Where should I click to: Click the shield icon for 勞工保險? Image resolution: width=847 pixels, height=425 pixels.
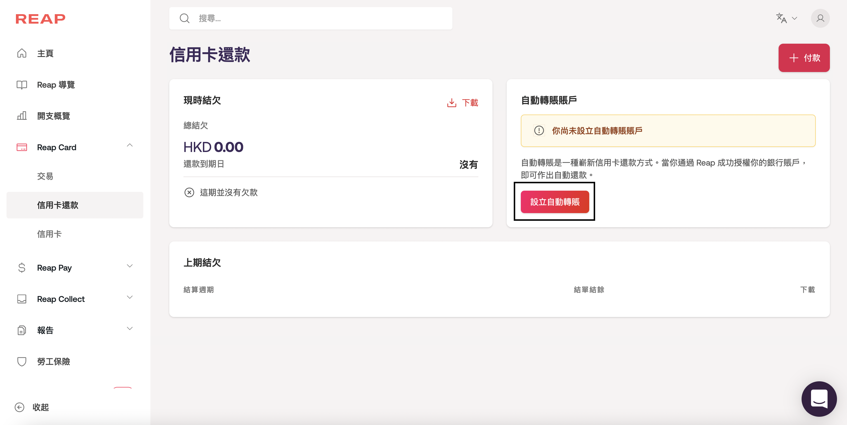[x=22, y=362]
